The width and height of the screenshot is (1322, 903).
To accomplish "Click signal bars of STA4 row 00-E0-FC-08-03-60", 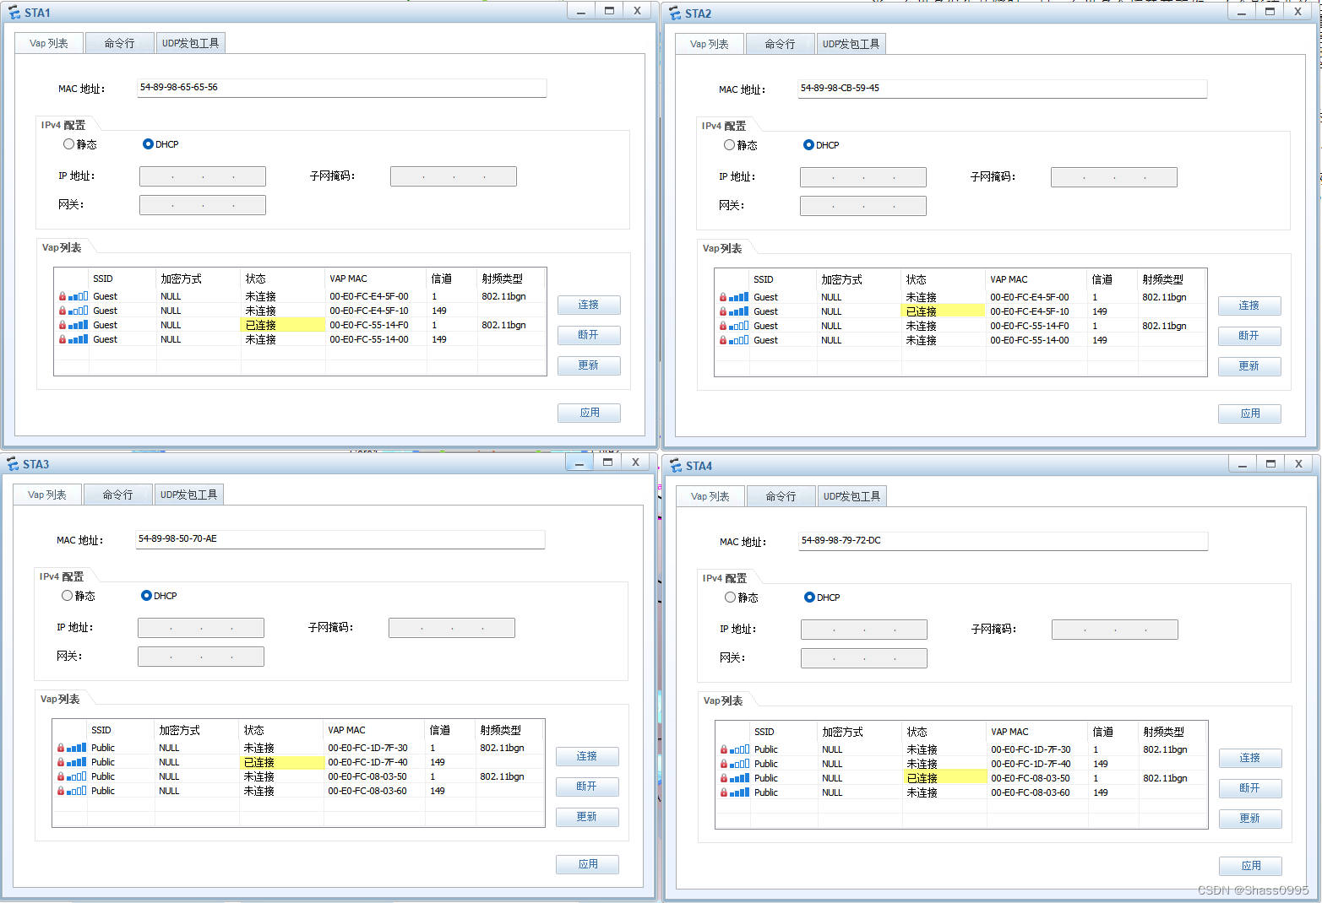I will coord(740,792).
